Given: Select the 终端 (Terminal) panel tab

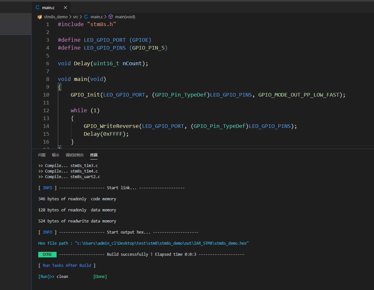Looking at the screenshot, I should (94, 155).
